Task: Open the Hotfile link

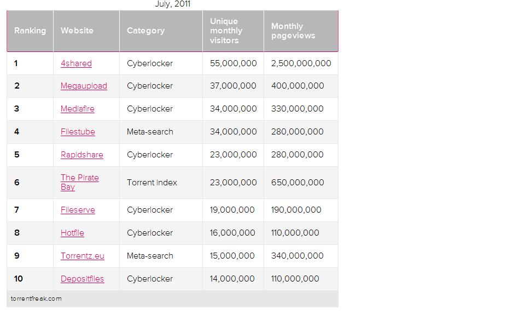Action: coord(72,233)
